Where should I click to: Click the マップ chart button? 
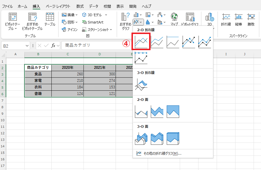point(174,19)
